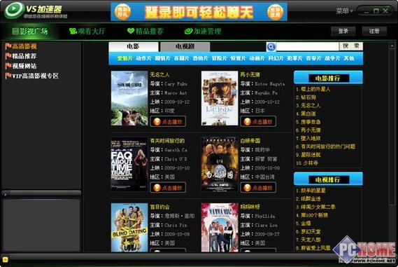Expand the 菜单 dropdown menu
Screen dimensions: 398x267
(x=344, y=11)
